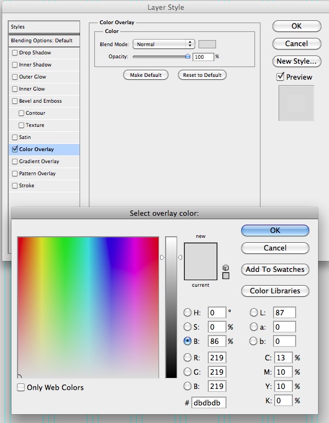Screen dimensions: 329x423
Task: Enable the Inner Shadow checkbox
Action: 15,65
